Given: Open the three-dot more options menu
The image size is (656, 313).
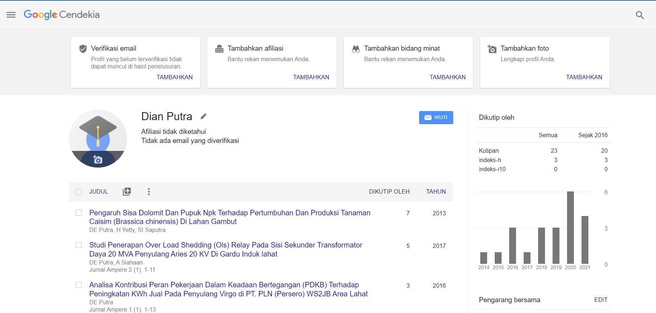Looking at the screenshot, I should tap(149, 191).
